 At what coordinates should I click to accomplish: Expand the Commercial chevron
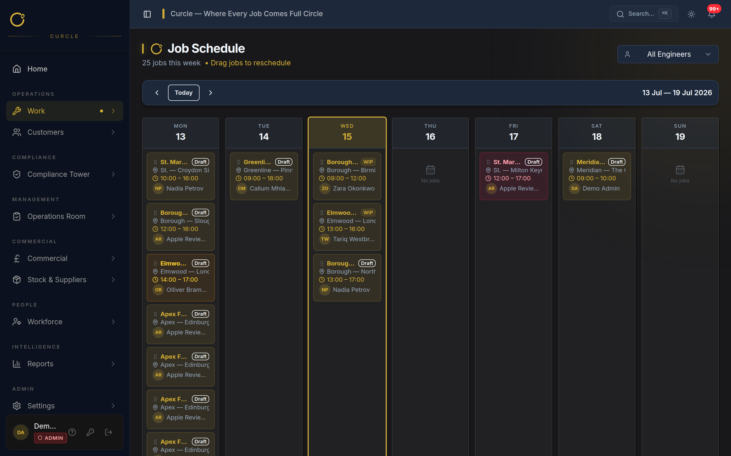coord(113,258)
